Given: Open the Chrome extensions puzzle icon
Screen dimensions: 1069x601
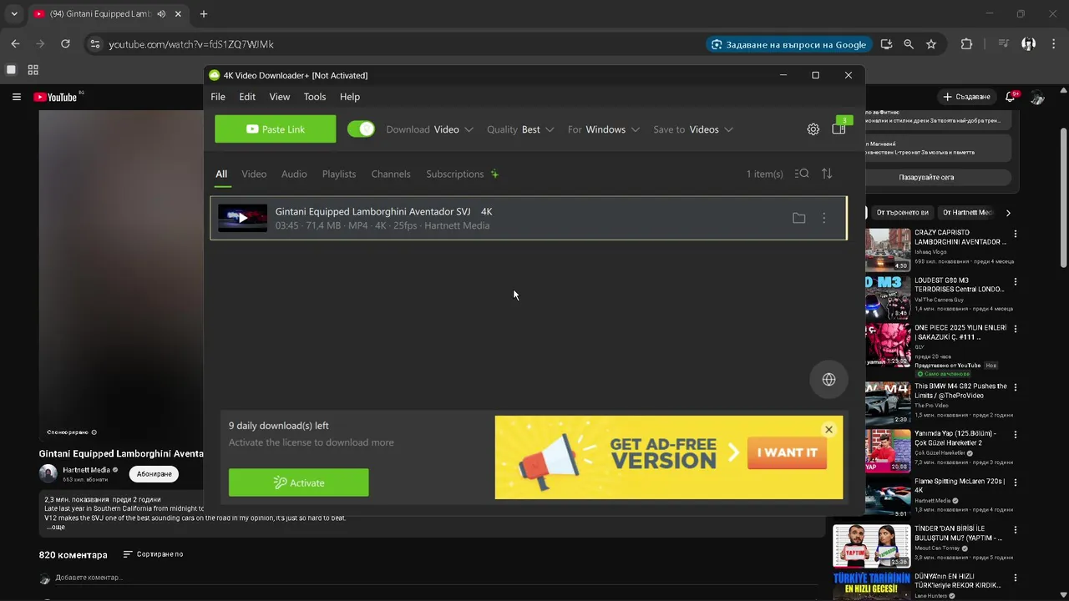Looking at the screenshot, I should [966, 44].
